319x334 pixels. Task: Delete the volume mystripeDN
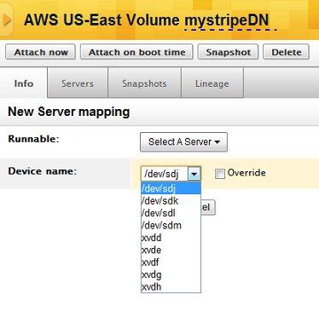coord(286,52)
